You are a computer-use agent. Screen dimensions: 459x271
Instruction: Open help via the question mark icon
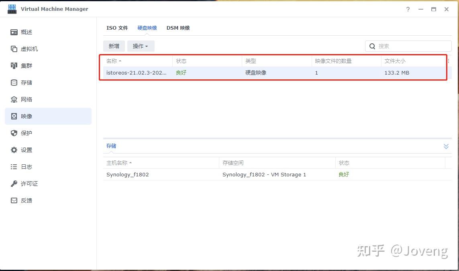[x=408, y=9]
